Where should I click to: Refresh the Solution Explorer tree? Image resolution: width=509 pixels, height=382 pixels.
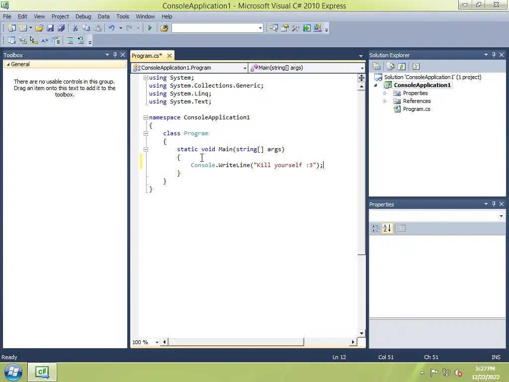click(402, 67)
